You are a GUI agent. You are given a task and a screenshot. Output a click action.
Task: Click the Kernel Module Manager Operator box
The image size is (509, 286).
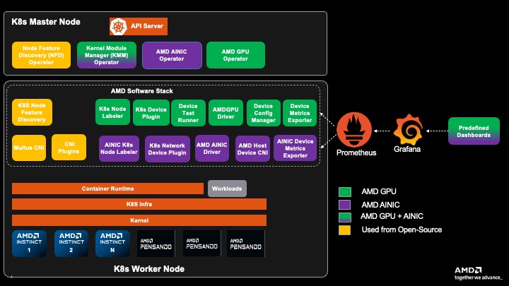106,55
